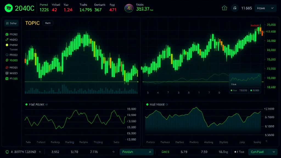Click the dark circle icon beside F8083
Screen dimensions: 281x158
point(7,55)
